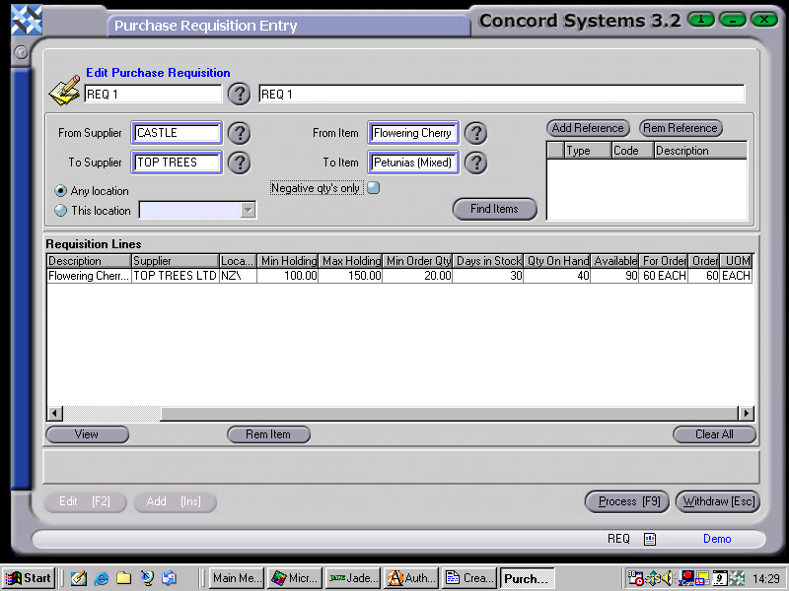This screenshot has height=591, width=789.
Task: Select the Any location radio button
Action: 60,191
